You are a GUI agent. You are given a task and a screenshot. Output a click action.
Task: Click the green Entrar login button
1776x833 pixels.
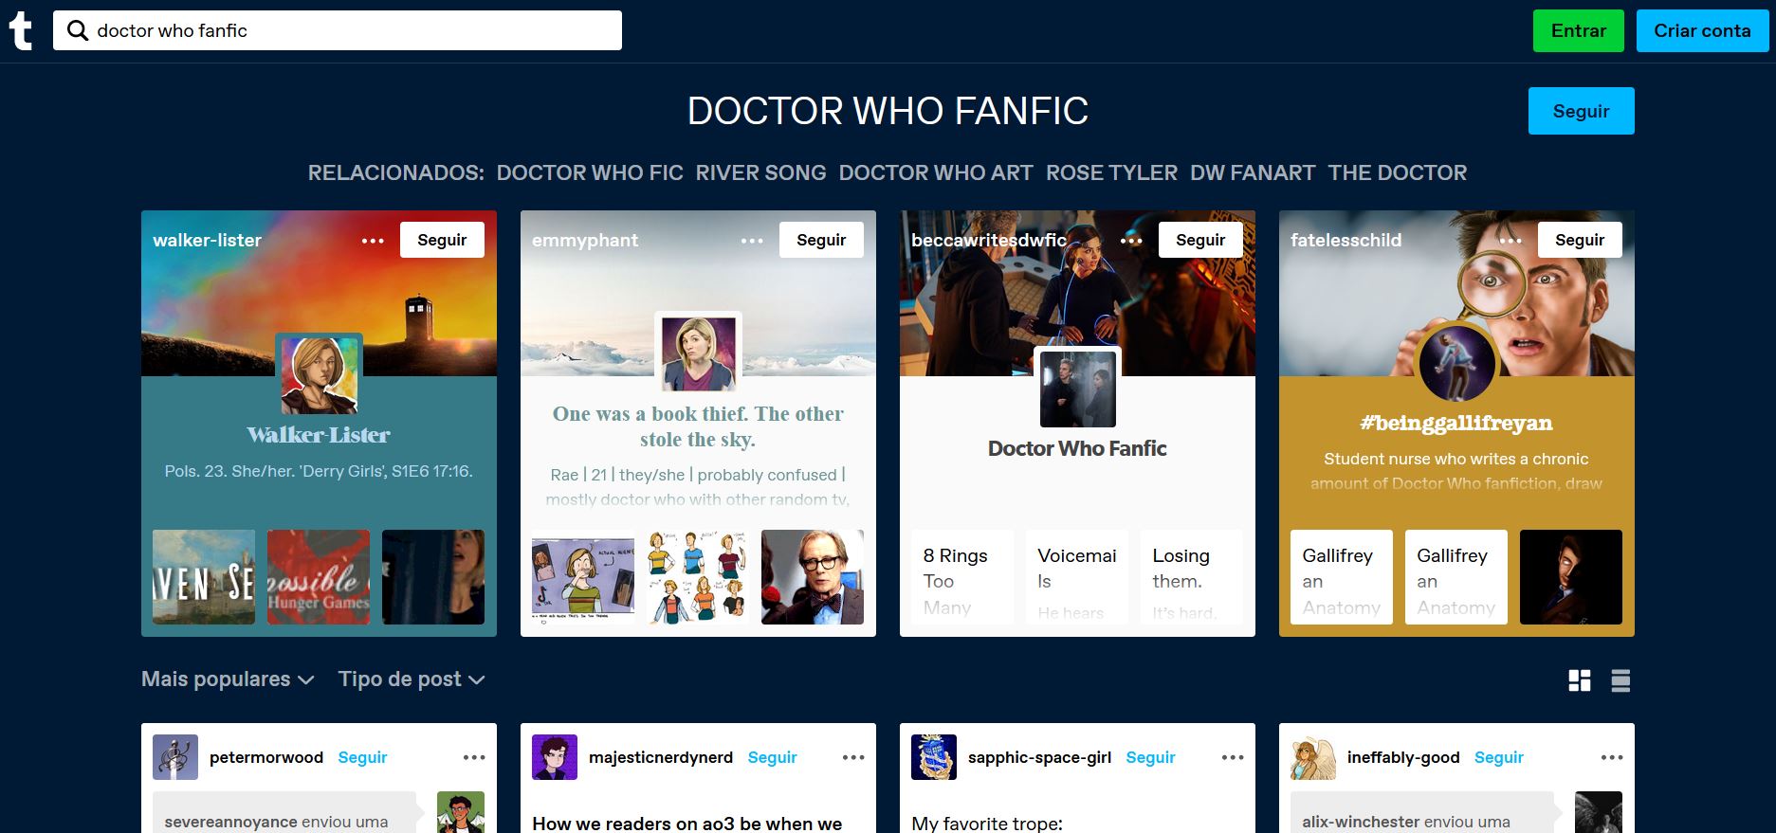click(x=1579, y=30)
